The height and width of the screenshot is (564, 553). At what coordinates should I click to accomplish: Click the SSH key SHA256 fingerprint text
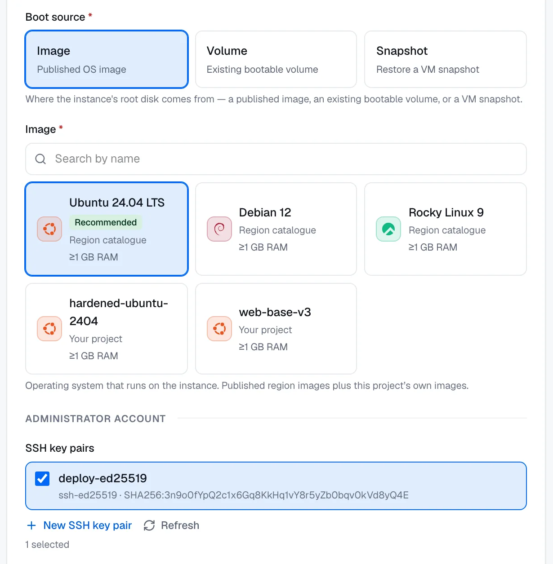(266, 495)
